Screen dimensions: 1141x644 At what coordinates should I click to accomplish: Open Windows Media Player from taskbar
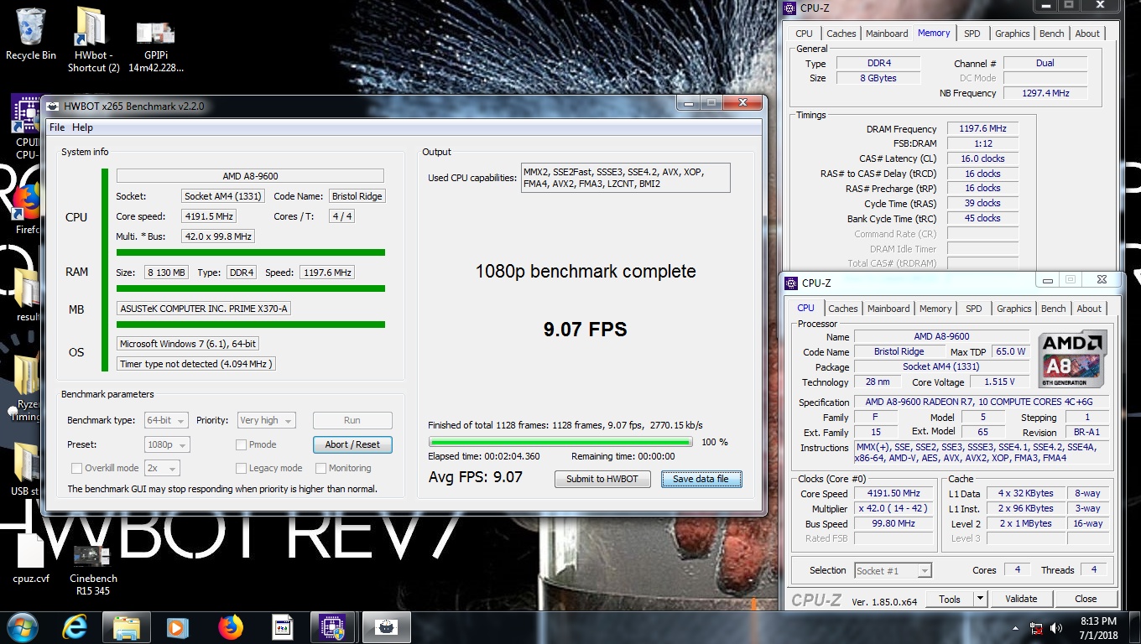pos(177,627)
